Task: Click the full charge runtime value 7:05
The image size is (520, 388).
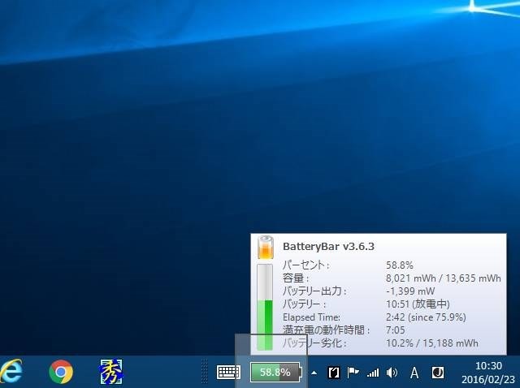Action: coord(396,330)
